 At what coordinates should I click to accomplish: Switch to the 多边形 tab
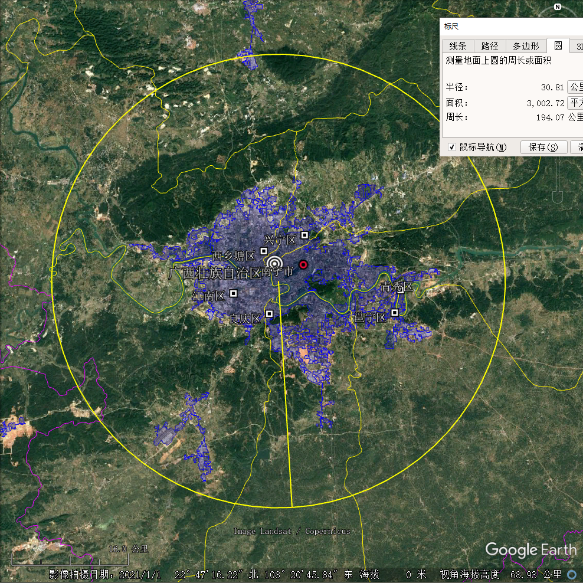tap(525, 46)
